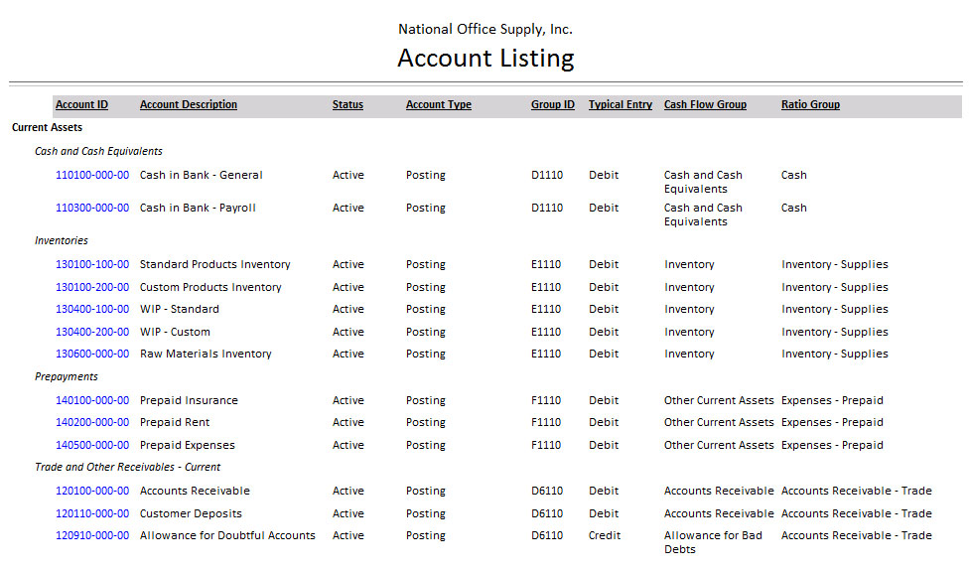Open account 140500-000-00 Prepaid Expenses
The height and width of the screenshot is (571, 970).
pyautogui.click(x=92, y=445)
